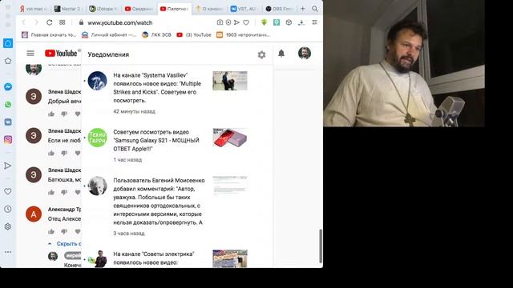Like the comment starting 'Батюшка'
Image resolution: width=513 pixels, height=288 pixels.
[51, 192]
